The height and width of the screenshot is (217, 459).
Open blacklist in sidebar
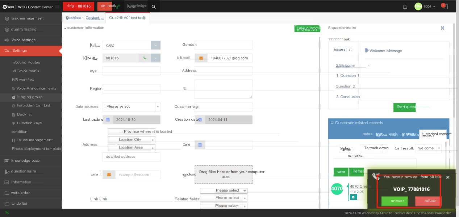pos(24,114)
